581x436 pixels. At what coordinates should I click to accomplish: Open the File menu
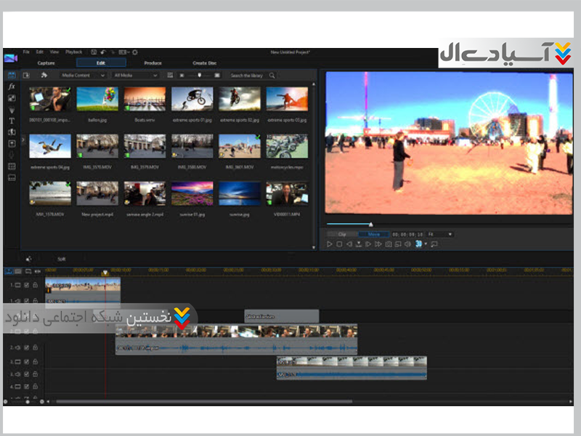pyautogui.click(x=26, y=52)
